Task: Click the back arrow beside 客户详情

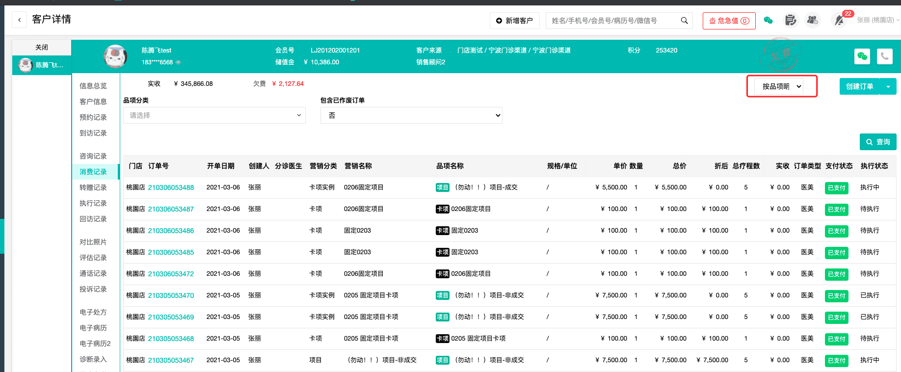Action: 19,20
